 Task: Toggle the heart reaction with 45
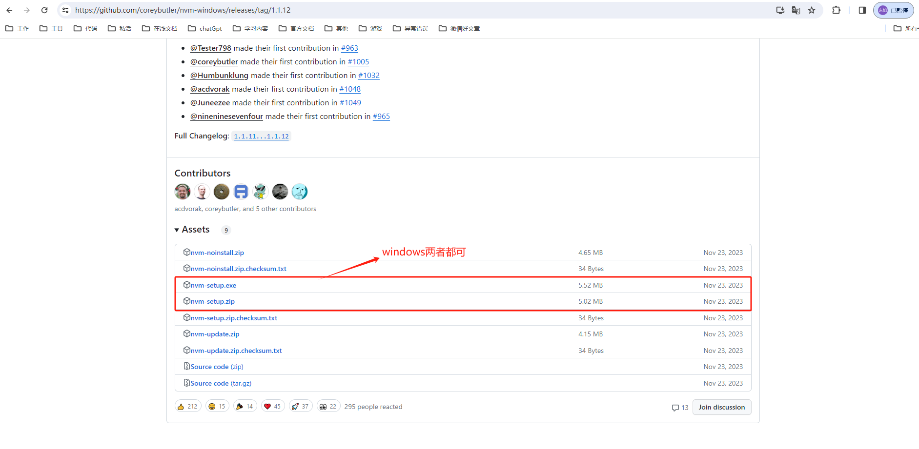point(272,406)
